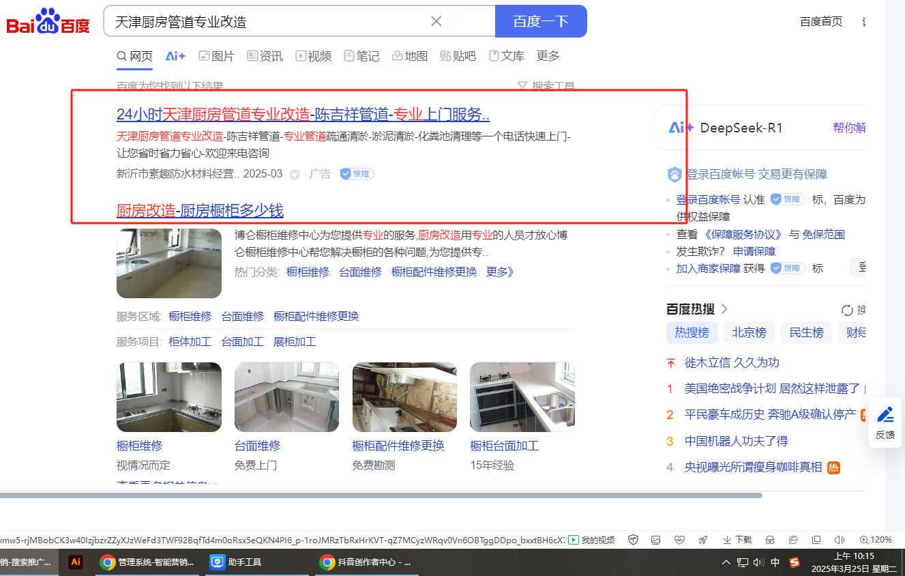The height and width of the screenshot is (576, 905).
Task: Open the 视频 tab
Action: [313, 56]
